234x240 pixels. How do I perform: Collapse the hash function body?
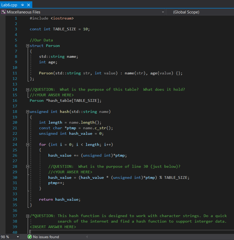coord(28,111)
